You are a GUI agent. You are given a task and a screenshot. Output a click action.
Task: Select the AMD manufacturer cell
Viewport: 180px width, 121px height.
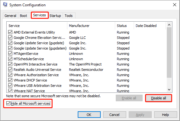pyautogui.click(x=73, y=32)
